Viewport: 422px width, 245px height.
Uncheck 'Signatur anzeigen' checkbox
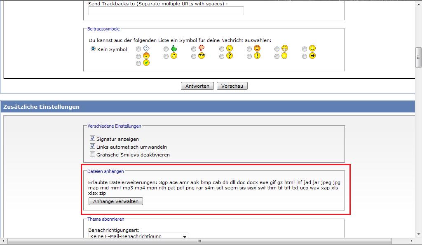click(92, 138)
